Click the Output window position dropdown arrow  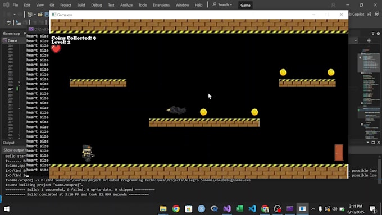click(x=367, y=142)
